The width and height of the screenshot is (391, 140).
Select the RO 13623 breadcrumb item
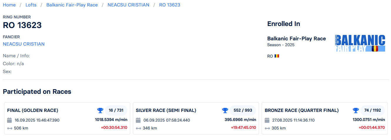click(x=170, y=5)
